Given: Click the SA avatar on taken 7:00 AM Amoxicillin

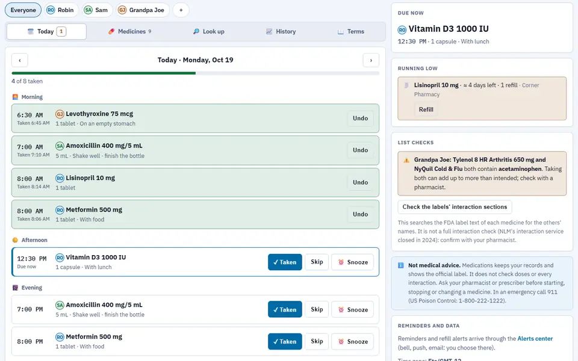Looking at the screenshot, I should (60, 146).
